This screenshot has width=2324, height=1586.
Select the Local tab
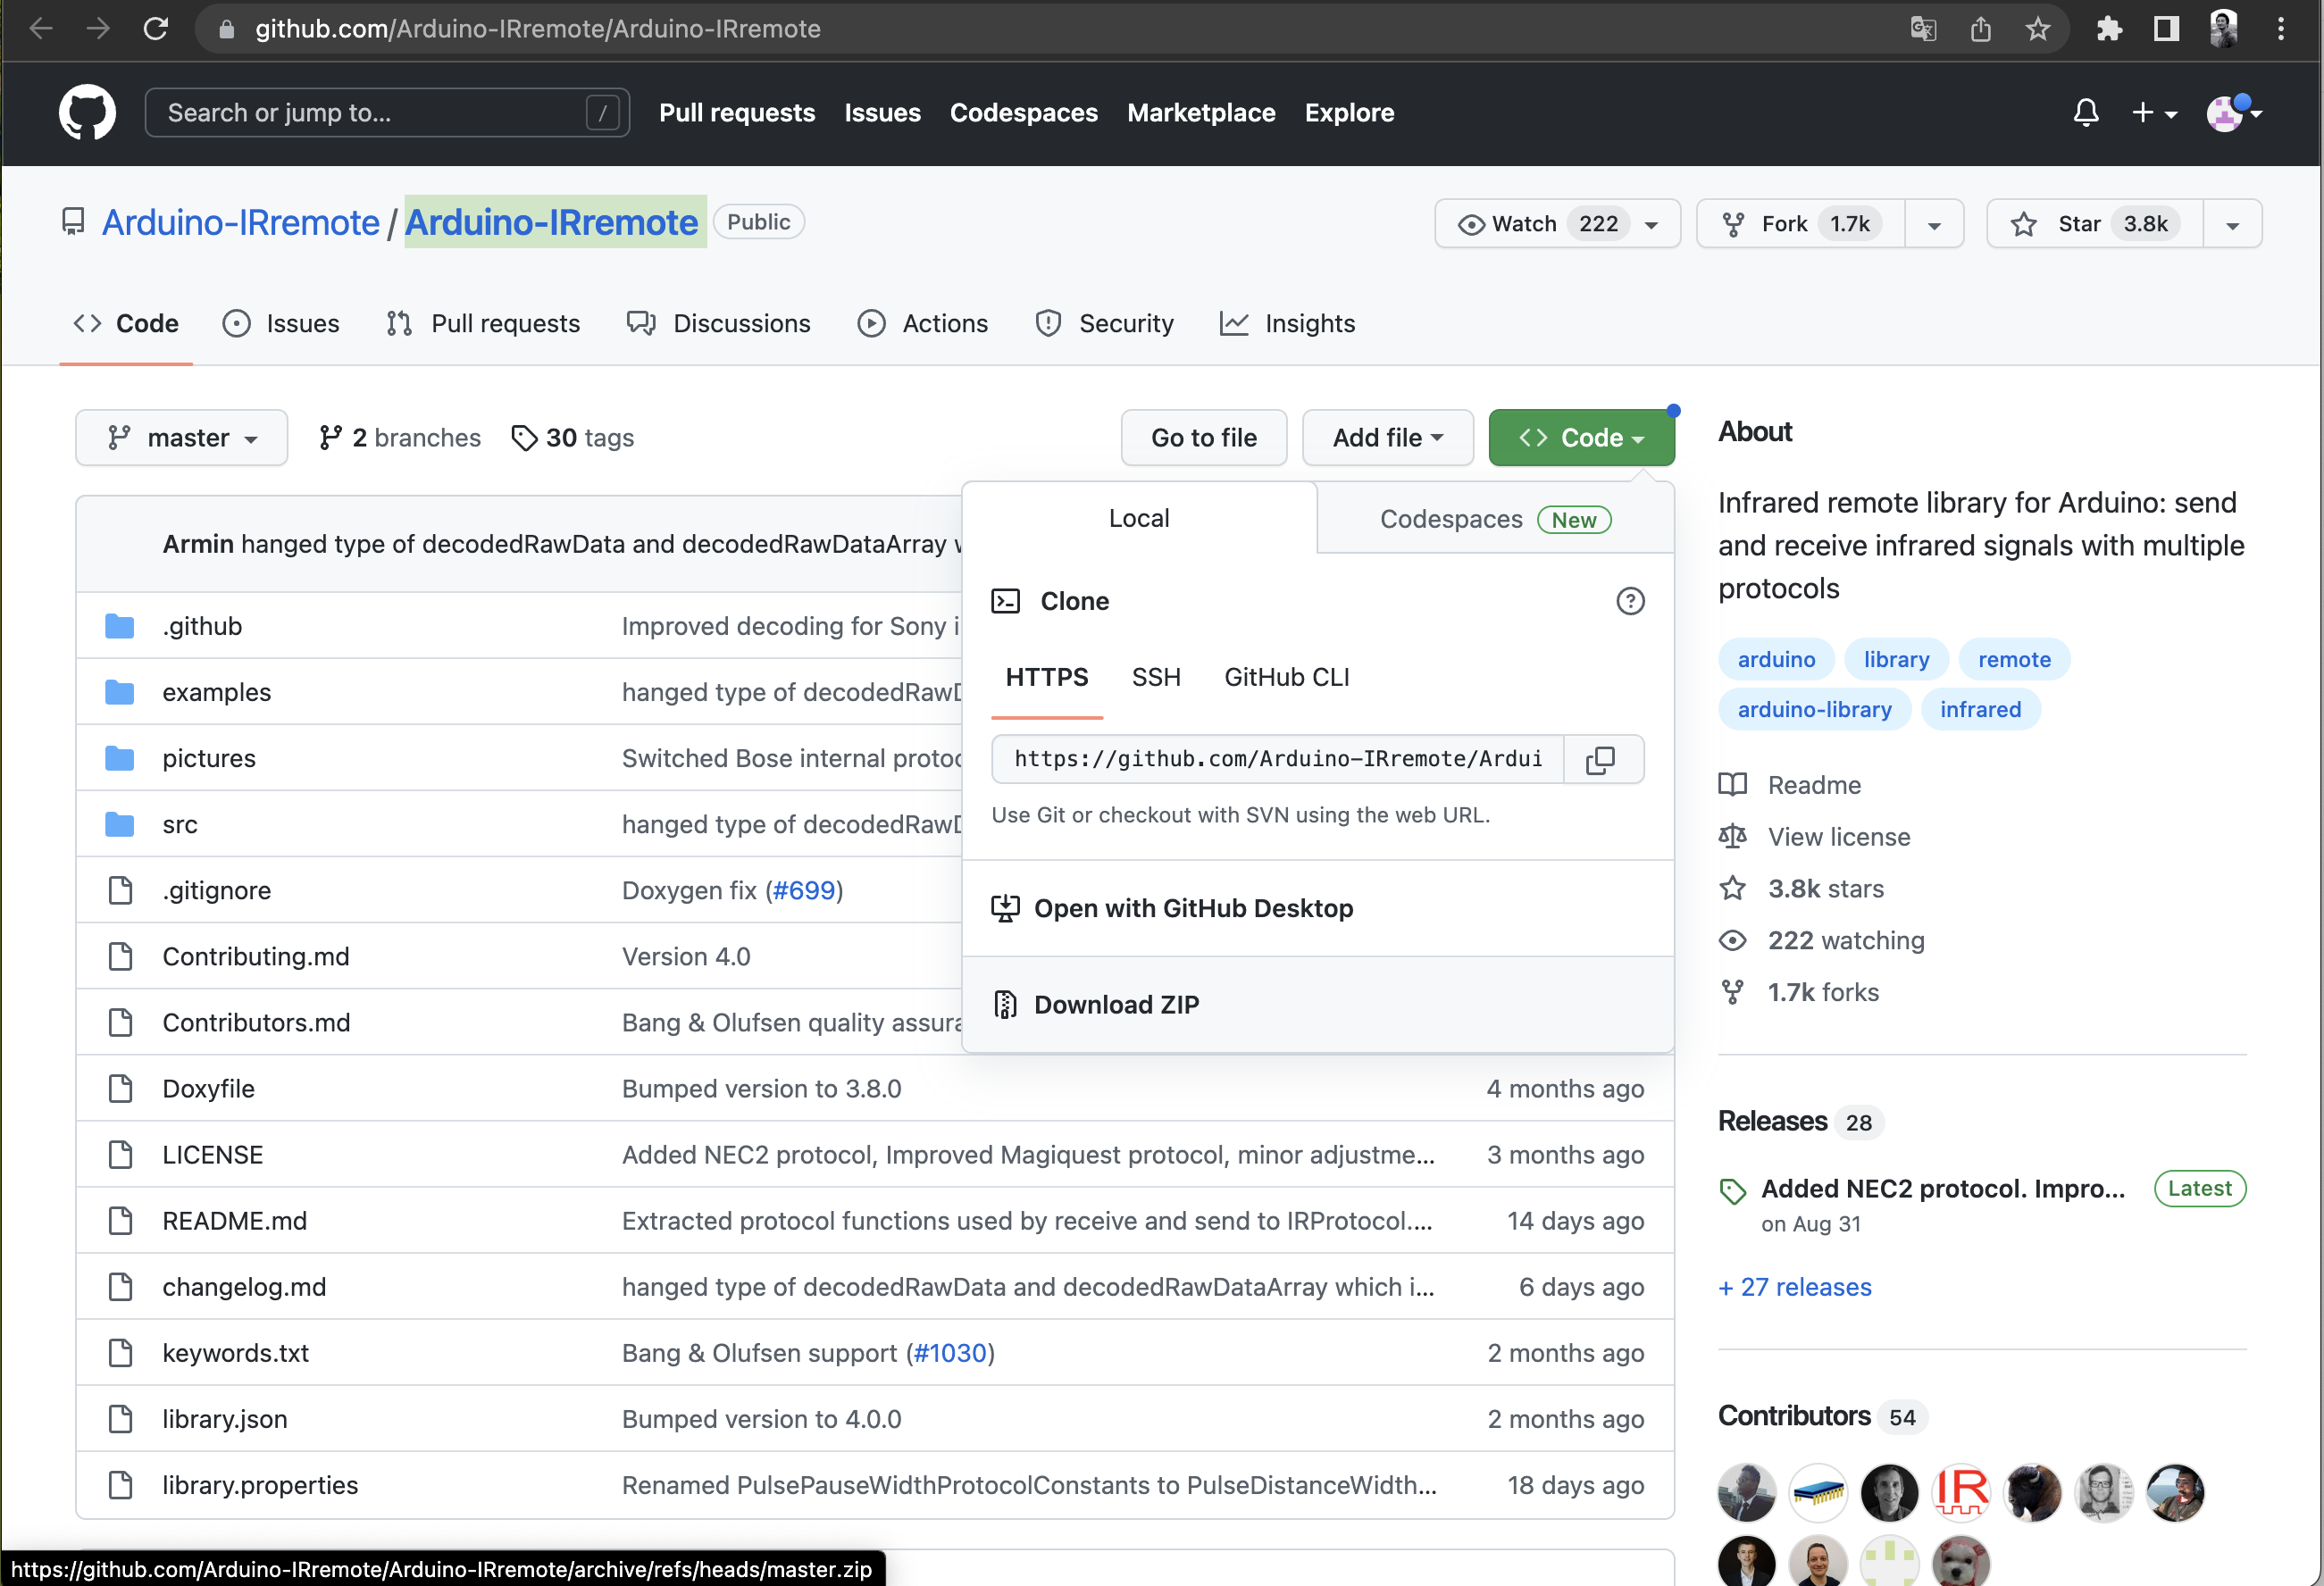1139,518
